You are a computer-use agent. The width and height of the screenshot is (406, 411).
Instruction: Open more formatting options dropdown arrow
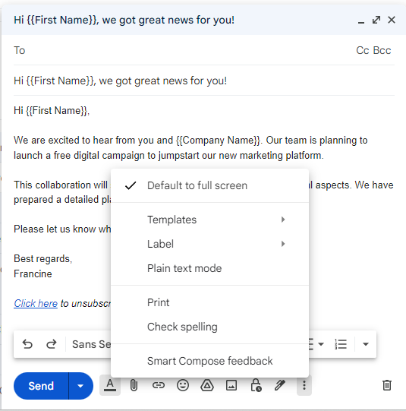click(366, 344)
